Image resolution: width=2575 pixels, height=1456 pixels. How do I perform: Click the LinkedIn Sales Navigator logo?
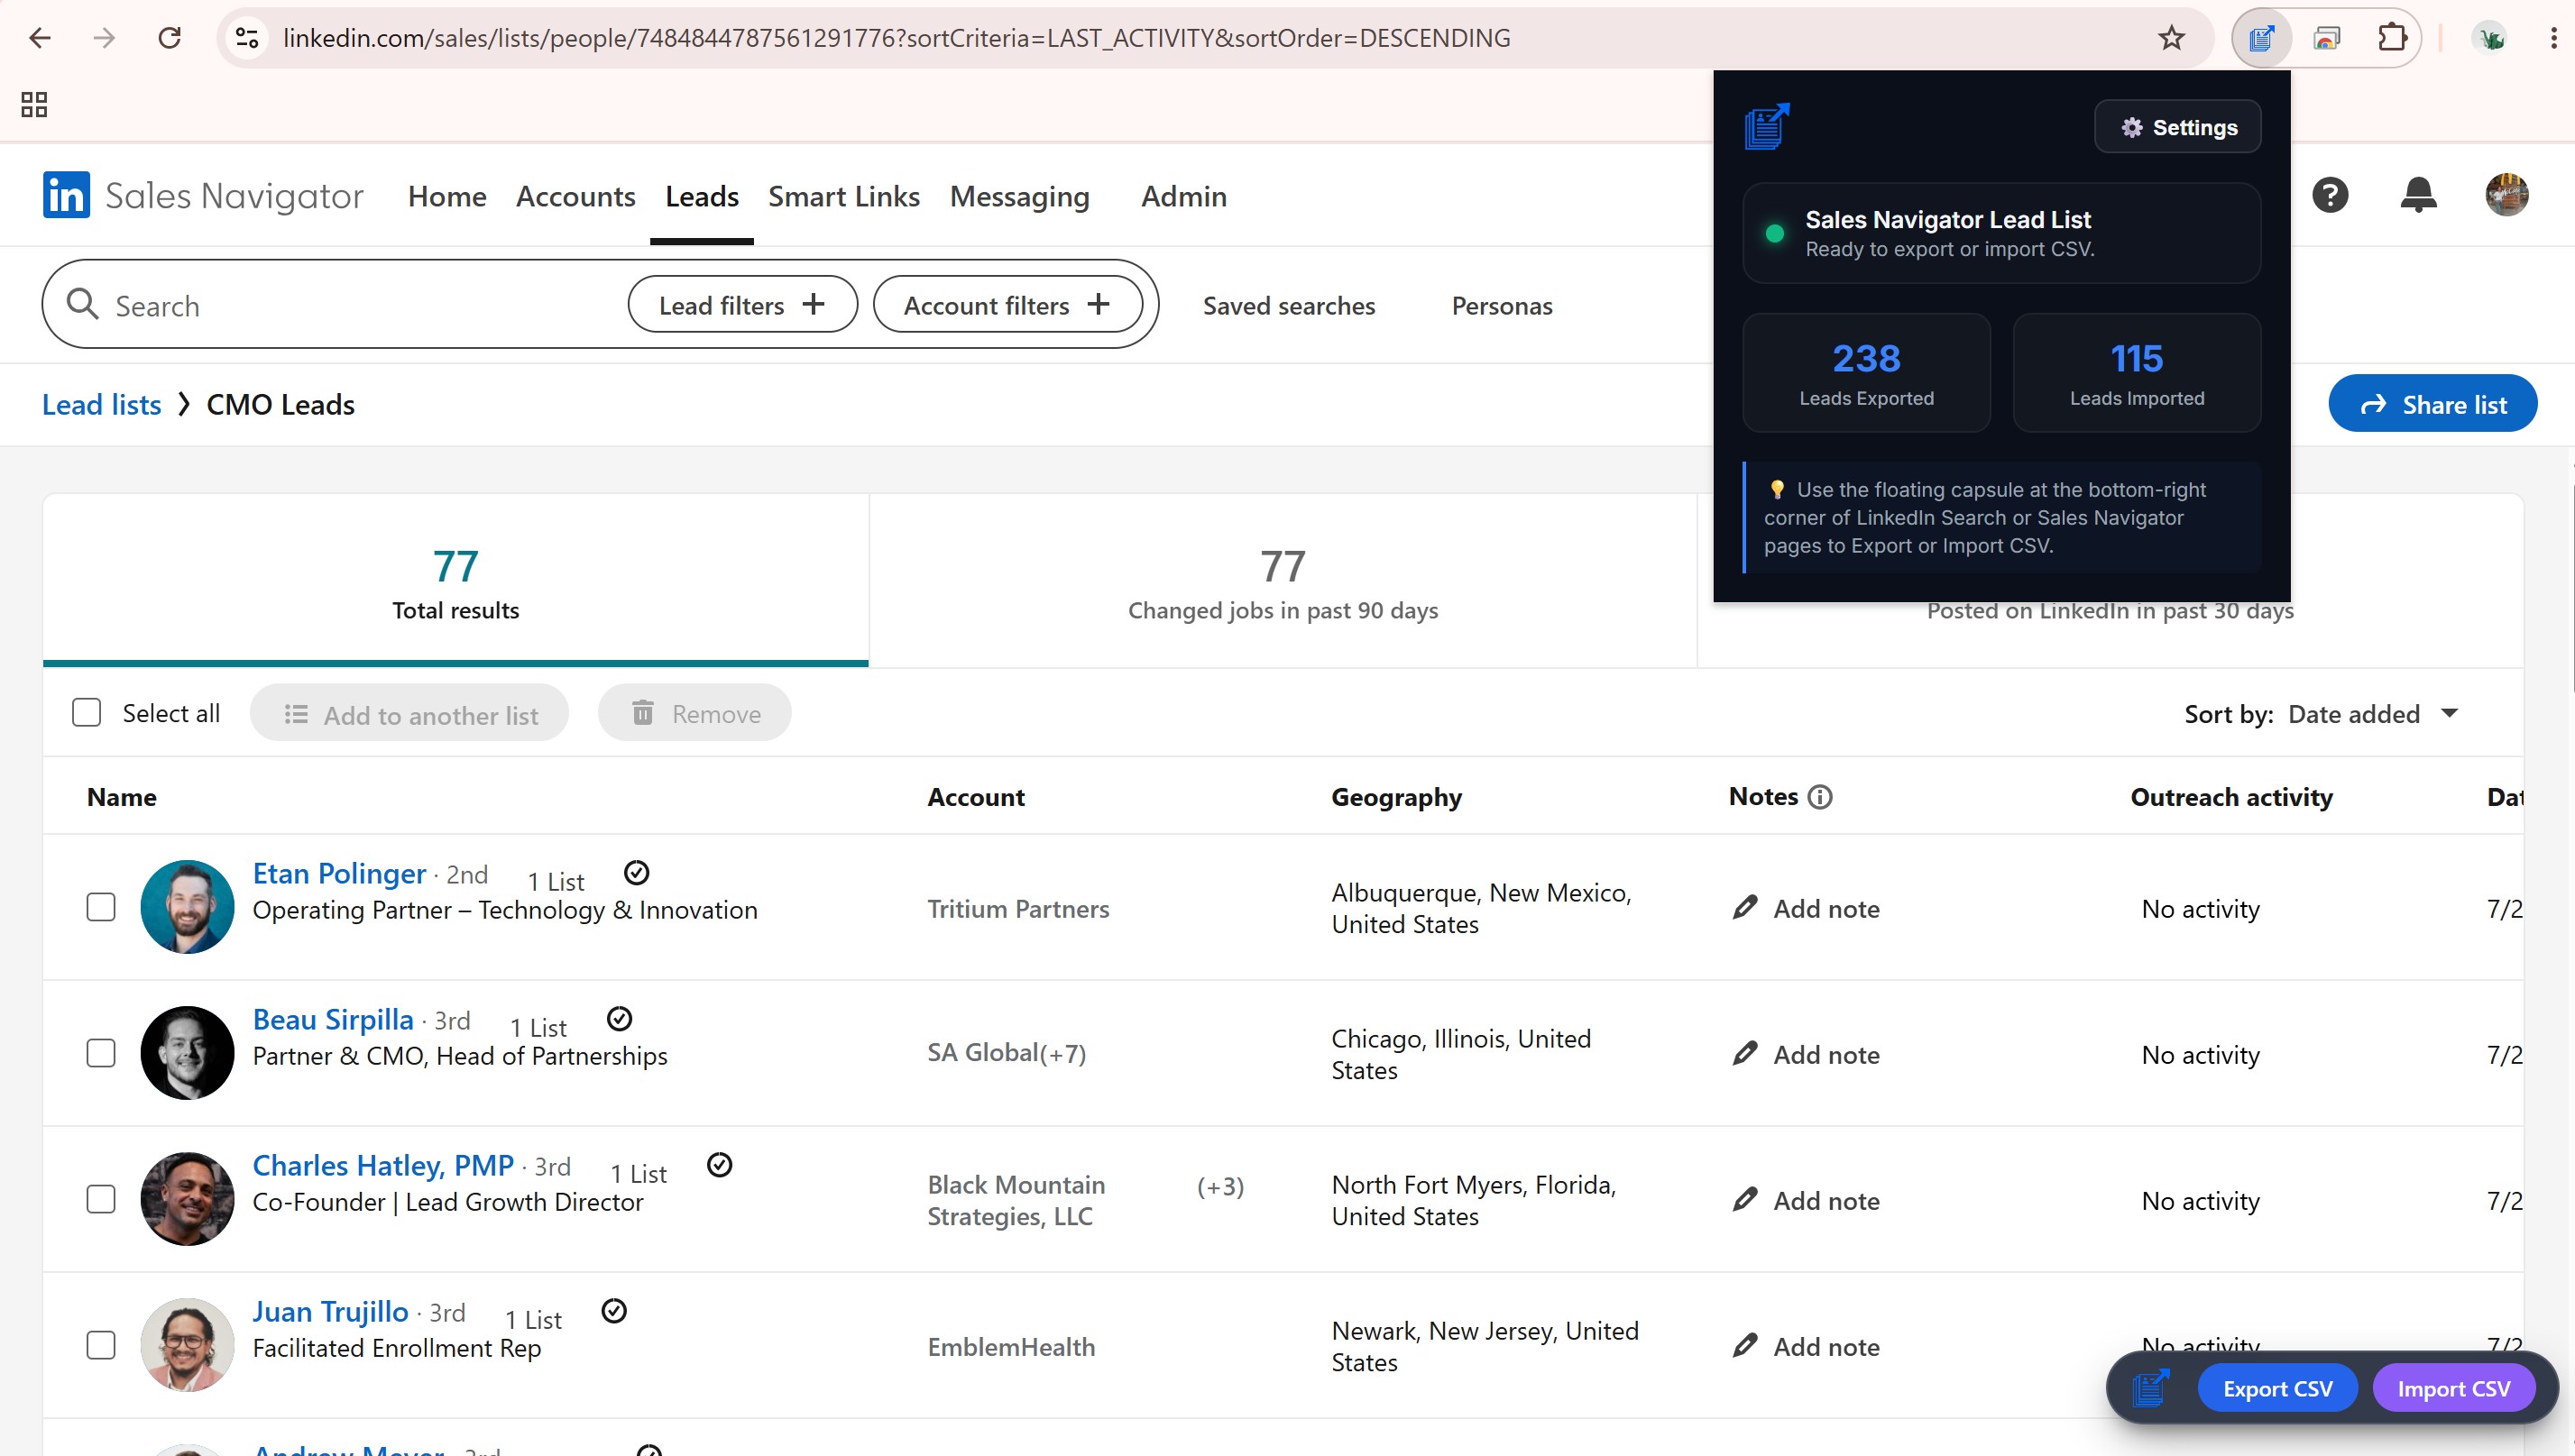coord(203,196)
